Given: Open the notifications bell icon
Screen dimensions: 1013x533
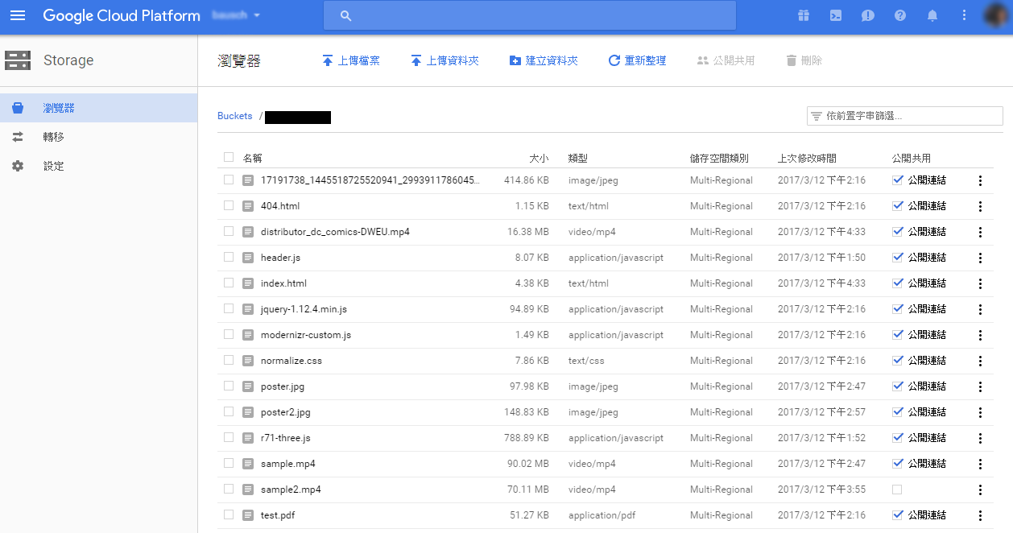Looking at the screenshot, I should coord(932,15).
